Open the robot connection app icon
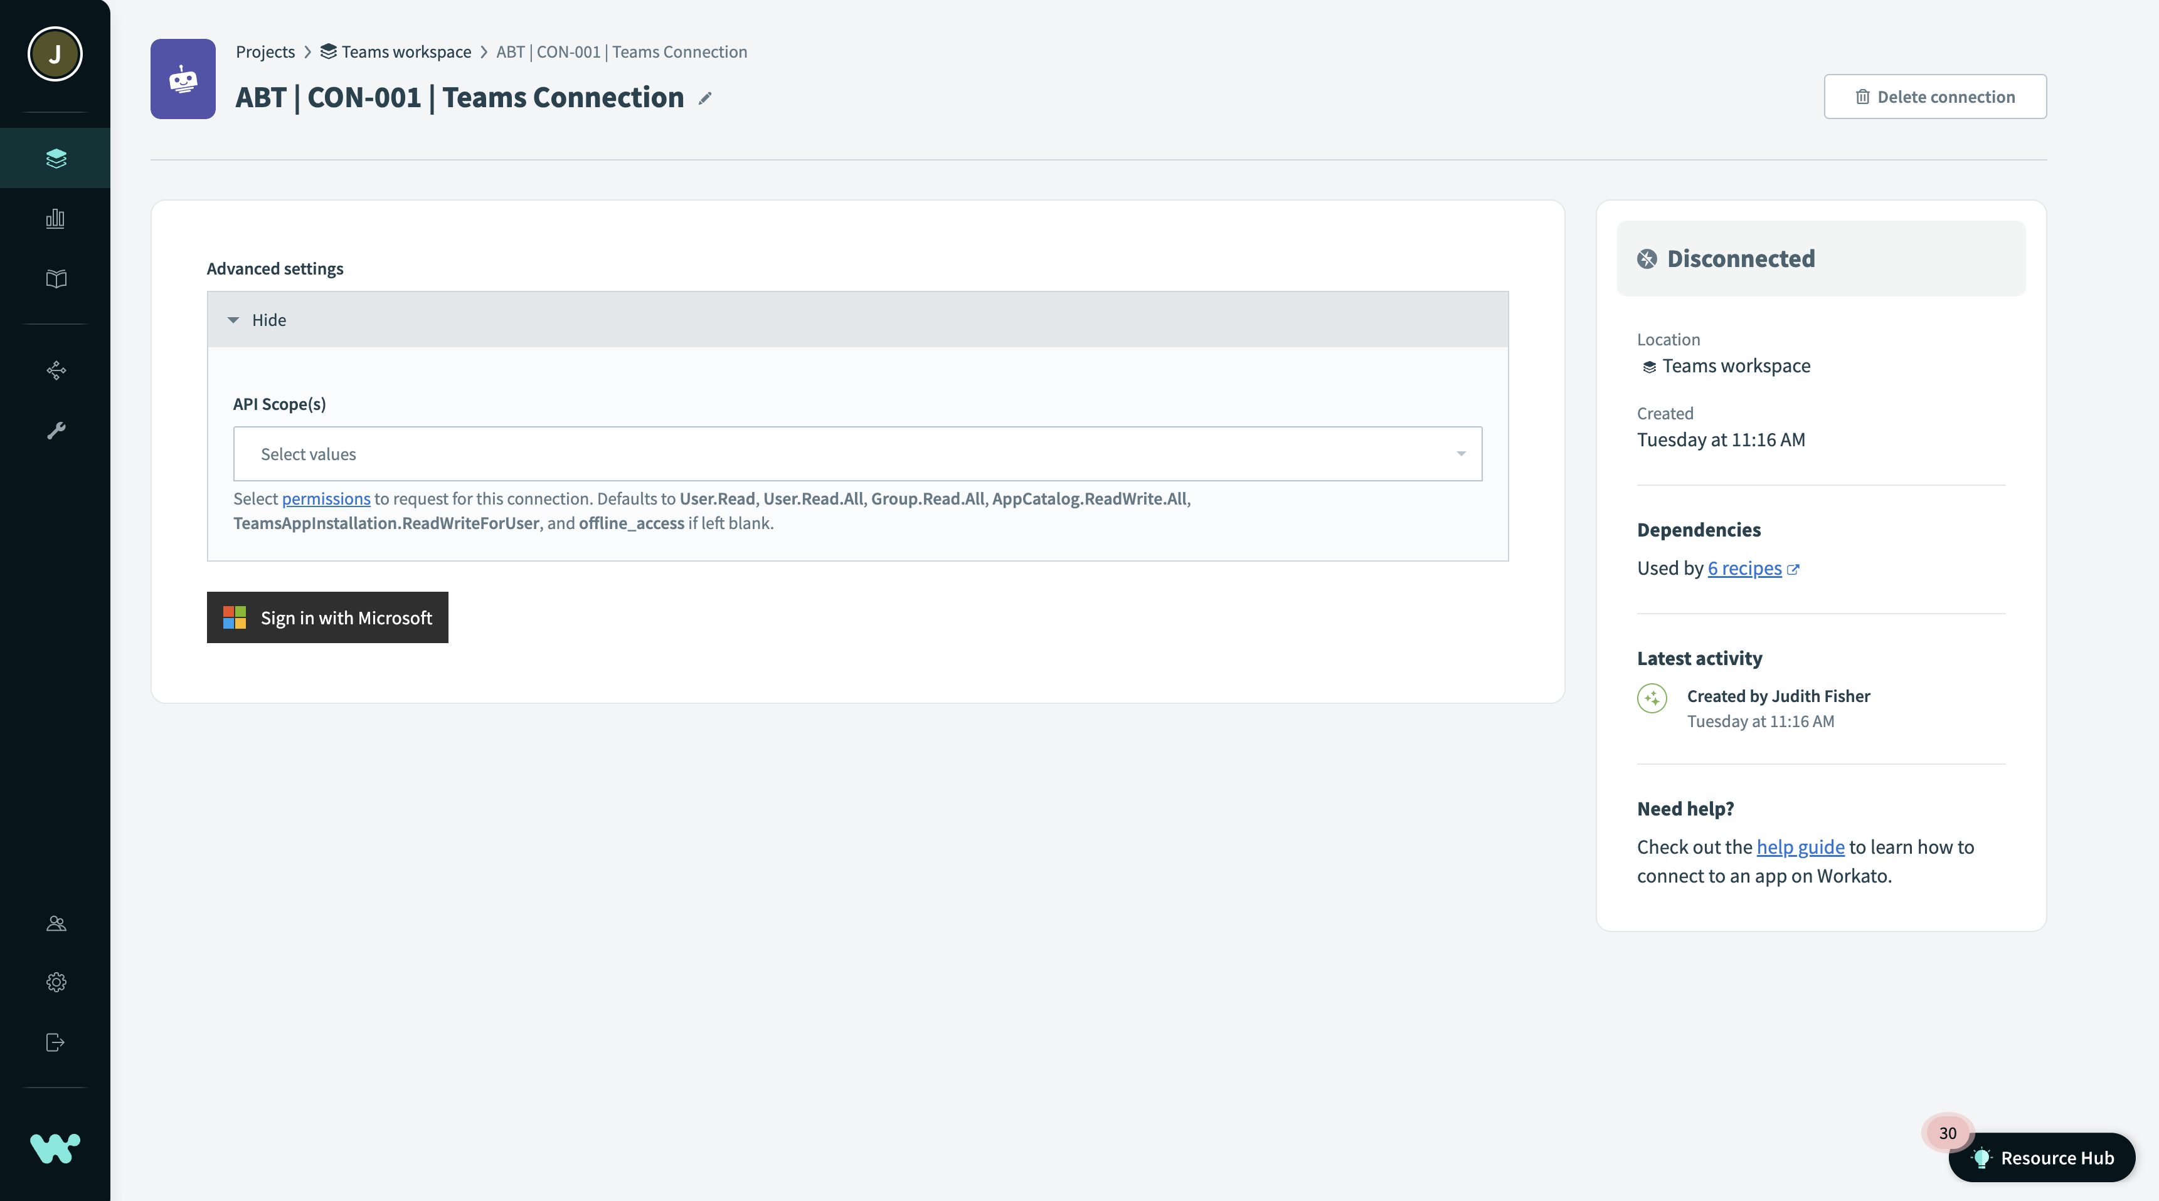 tap(183, 79)
